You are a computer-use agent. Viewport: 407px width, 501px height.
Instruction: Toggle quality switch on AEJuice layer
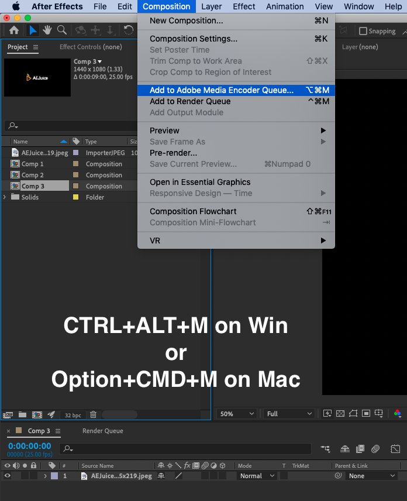pyautogui.click(x=178, y=476)
